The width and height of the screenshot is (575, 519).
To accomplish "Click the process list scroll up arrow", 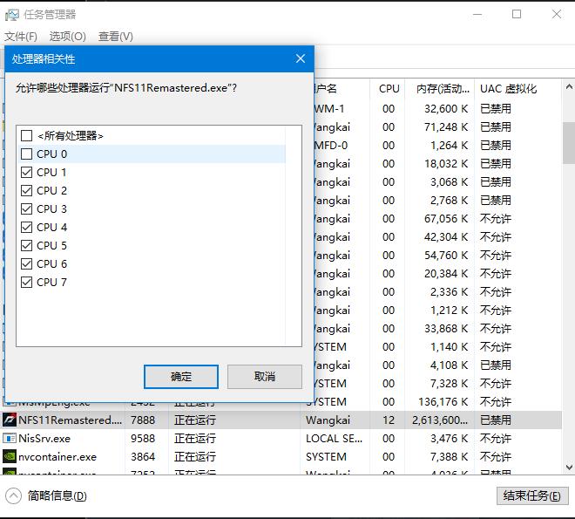I will point(569,87).
